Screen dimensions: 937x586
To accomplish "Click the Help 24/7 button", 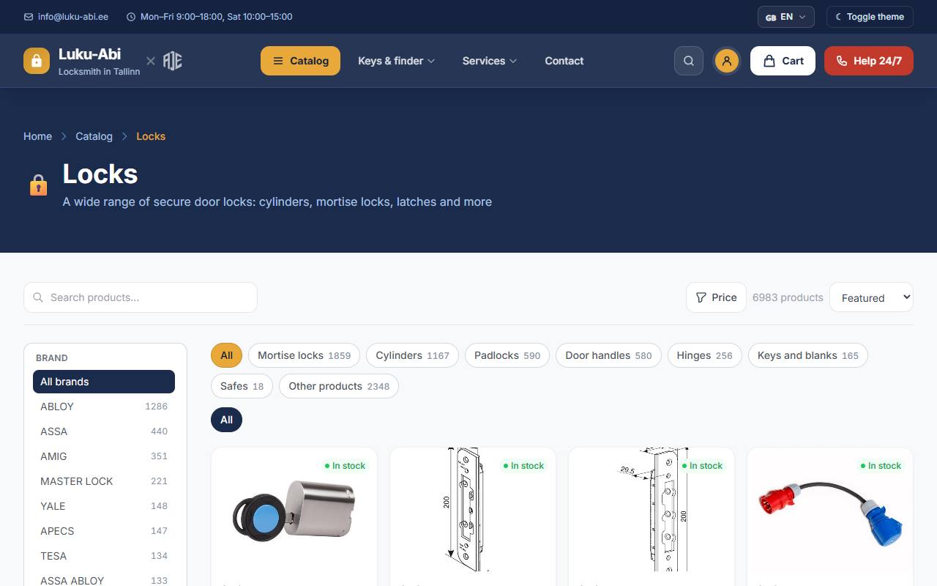I will point(869,61).
